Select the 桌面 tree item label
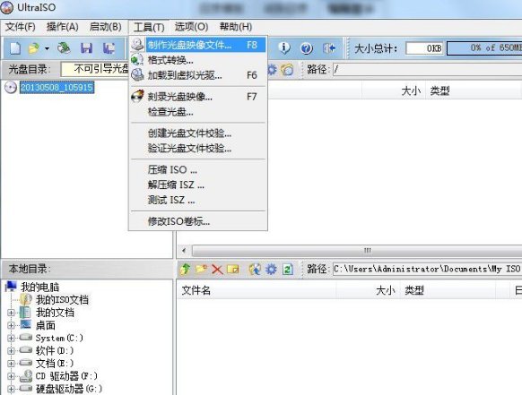Image resolution: width=522 pixels, height=395 pixels. (45, 325)
